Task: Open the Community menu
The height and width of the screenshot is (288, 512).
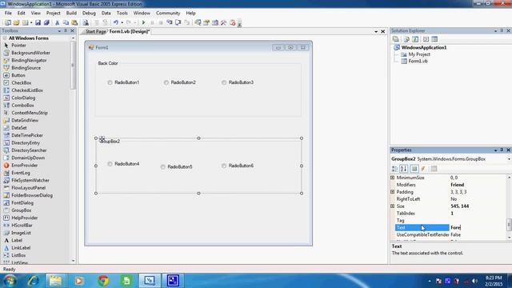Action: click(168, 13)
